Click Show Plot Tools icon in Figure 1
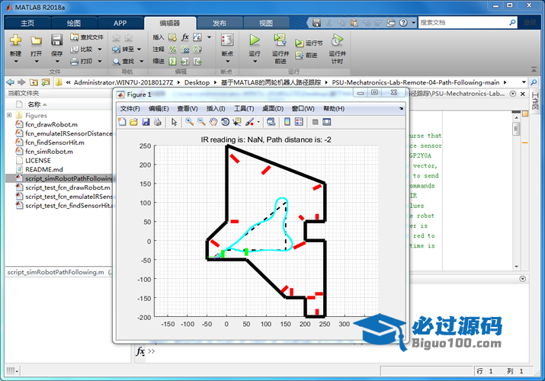Screen dimensions: 545x381 click(x=327, y=122)
